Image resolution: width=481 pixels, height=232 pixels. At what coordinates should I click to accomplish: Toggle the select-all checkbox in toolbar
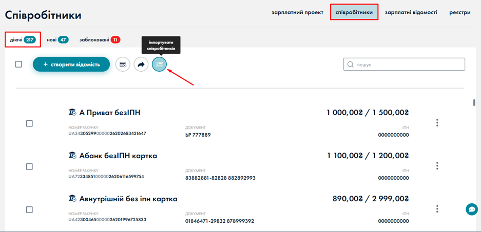tap(18, 65)
